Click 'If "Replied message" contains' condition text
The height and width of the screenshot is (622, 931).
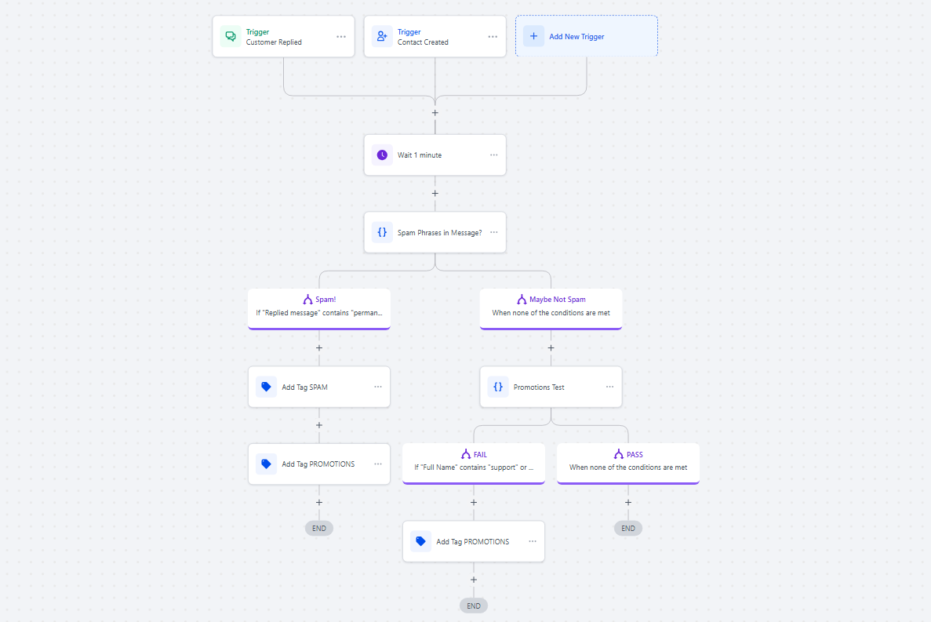click(x=319, y=313)
